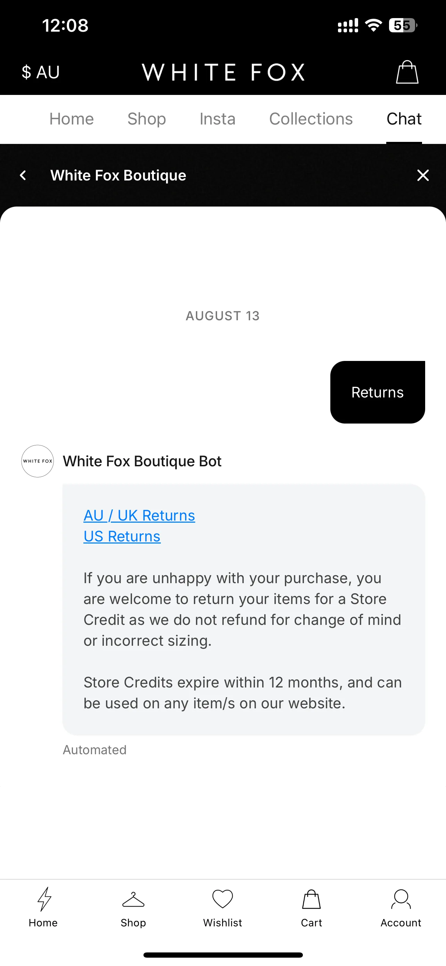Open the US Returns link
Viewport: 446px width, 966px height.
[122, 536]
